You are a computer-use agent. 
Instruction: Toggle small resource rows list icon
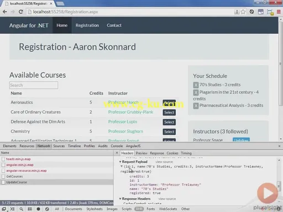click(x=30, y=209)
